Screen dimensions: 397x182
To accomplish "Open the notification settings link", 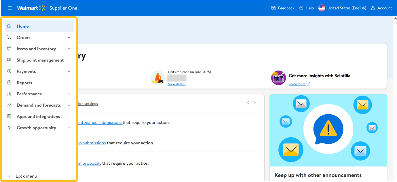I will pyautogui.click(x=88, y=103).
